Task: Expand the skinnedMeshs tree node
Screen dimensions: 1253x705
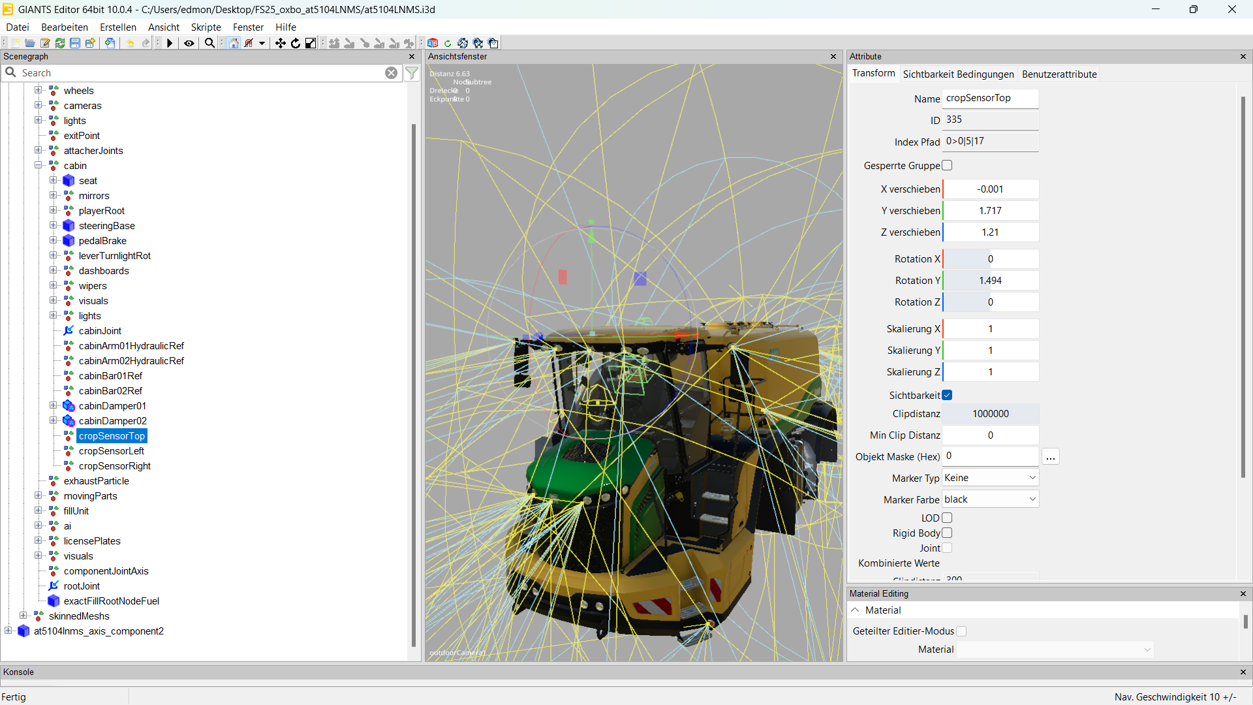Action: coord(23,616)
